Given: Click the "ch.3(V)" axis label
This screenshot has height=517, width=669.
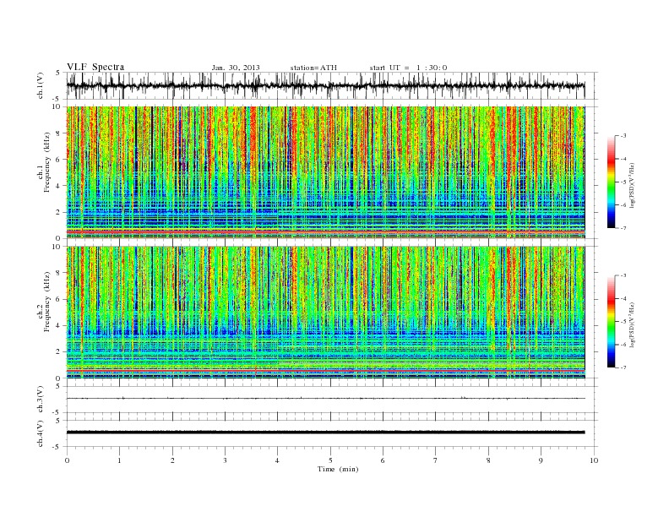Looking at the screenshot, I should [41, 400].
